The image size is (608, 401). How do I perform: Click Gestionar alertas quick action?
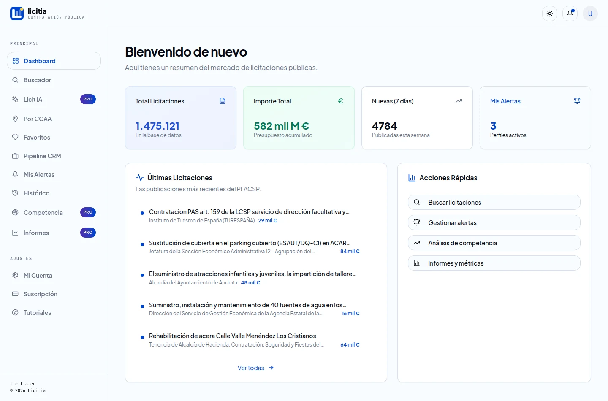pyautogui.click(x=494, y=222)
